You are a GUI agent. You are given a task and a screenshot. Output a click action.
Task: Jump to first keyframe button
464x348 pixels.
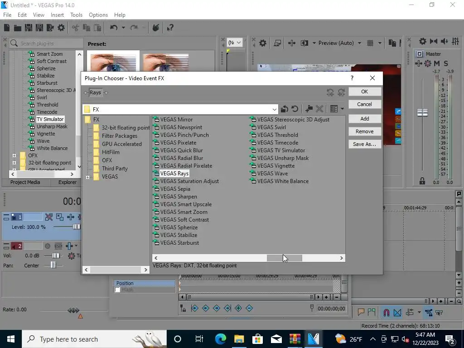[x=195, y=308]
